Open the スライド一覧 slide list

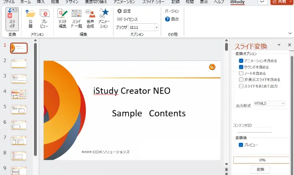tap(76, 19)
